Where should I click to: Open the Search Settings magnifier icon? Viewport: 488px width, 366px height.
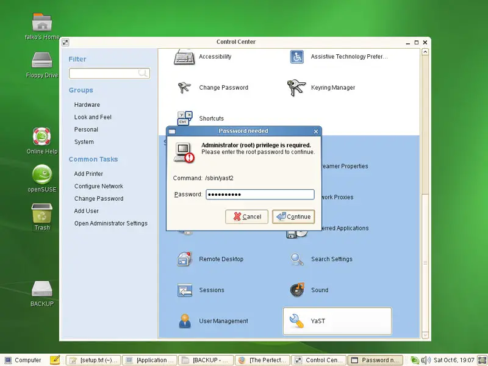pos(296,259)
